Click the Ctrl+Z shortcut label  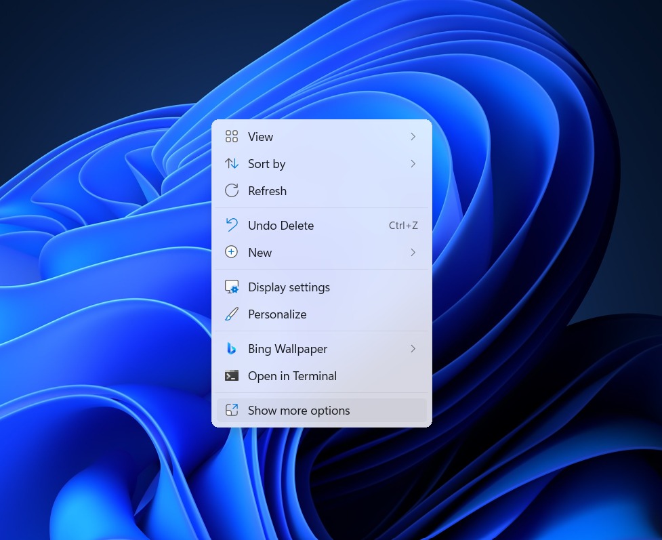pos(403,226)
